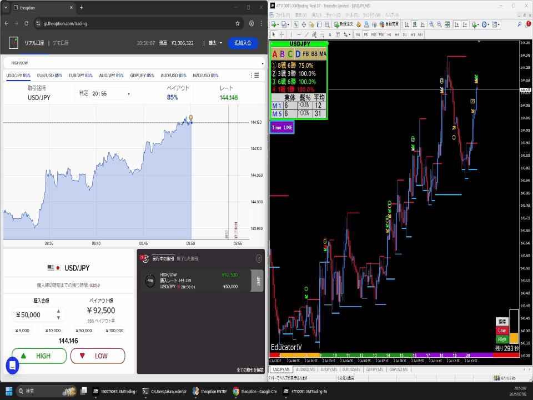Open the indicators list dropdown
Screen dimensions: 533x400
coord(475,24)
